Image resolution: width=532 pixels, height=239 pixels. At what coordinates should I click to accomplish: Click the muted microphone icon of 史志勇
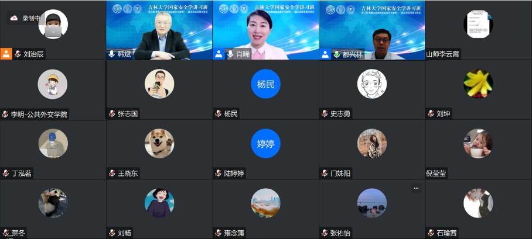pyautogui.click(x=325, y=114)
